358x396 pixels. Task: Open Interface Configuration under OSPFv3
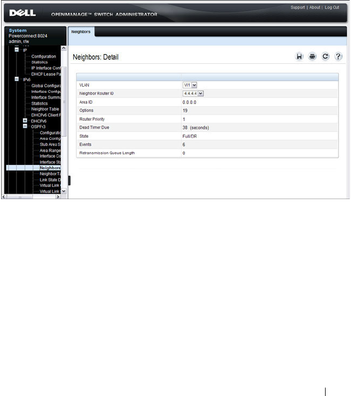(x=50, y=156)
